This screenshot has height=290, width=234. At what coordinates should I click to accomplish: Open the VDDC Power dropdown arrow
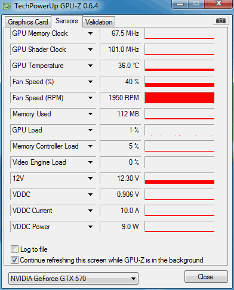(90, 227)
